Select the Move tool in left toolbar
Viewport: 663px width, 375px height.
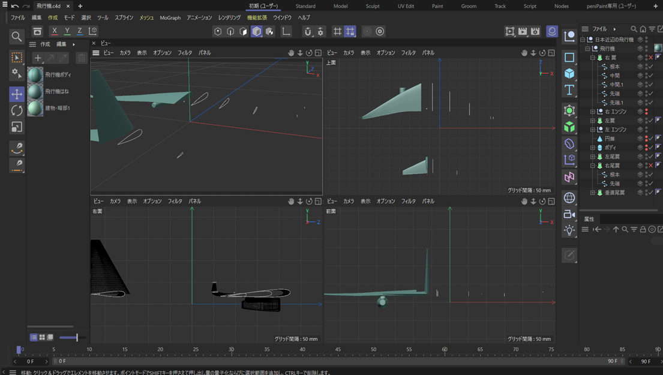click(17, 94)
